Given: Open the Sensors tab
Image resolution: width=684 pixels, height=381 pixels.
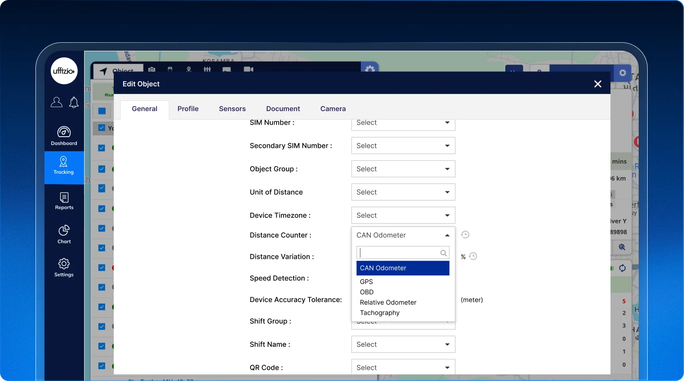Looking at the screenshot, I should pyautogui.click(x=232, y=109).
